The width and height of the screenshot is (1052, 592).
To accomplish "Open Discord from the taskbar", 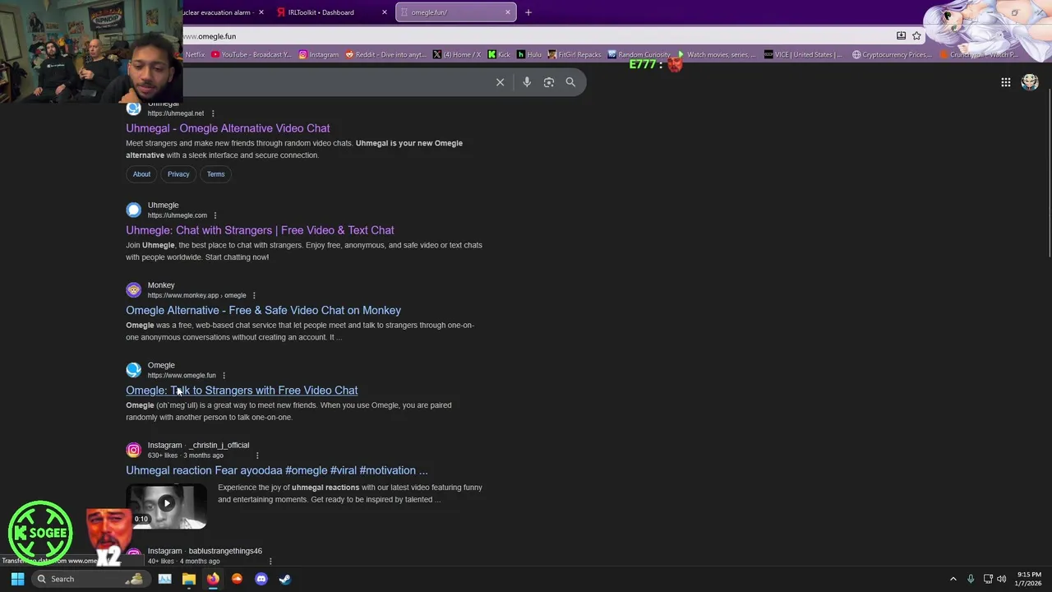I will [261, 579].
